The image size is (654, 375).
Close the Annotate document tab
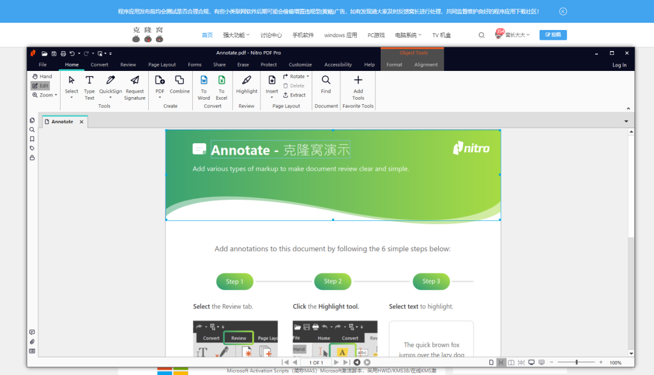tap(82, 122)
